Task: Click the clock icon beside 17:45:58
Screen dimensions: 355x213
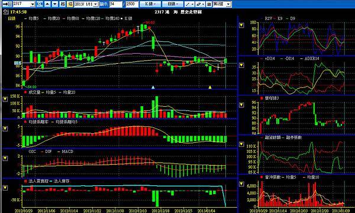Action: (6, 12)
